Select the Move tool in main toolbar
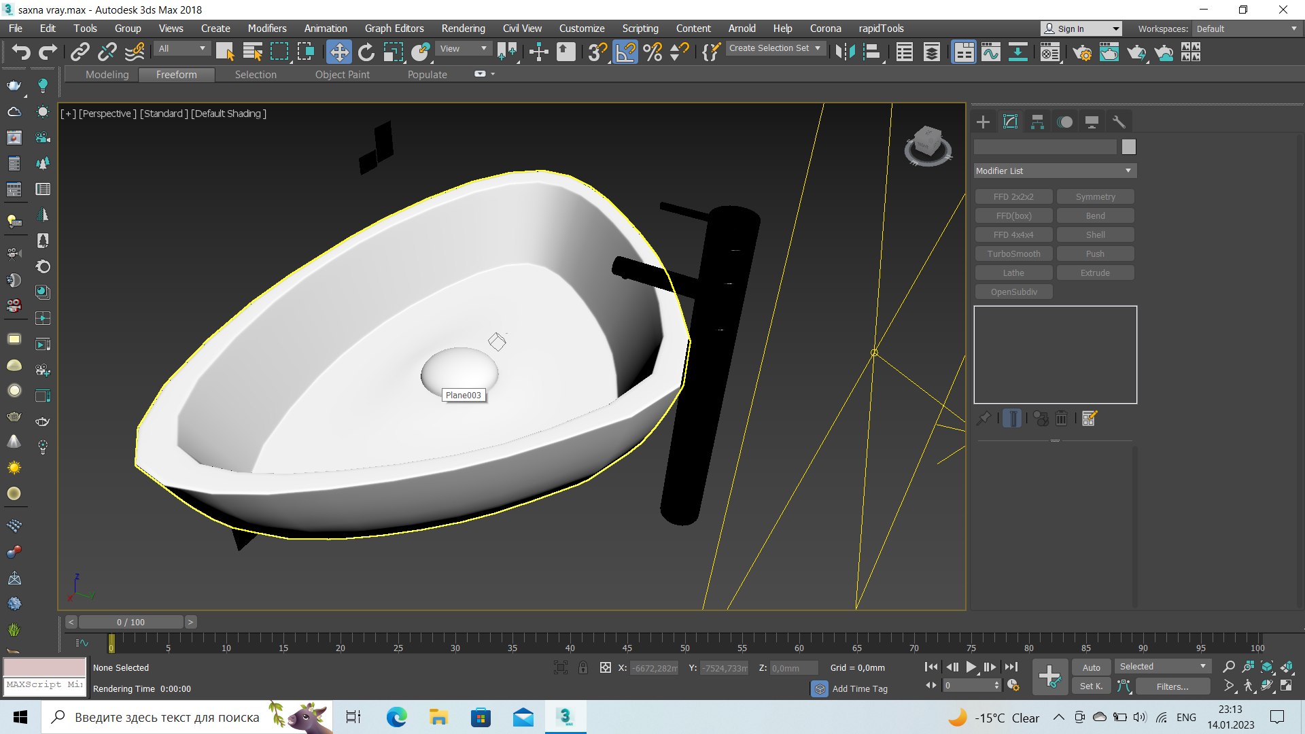 (x=338, y=52)
